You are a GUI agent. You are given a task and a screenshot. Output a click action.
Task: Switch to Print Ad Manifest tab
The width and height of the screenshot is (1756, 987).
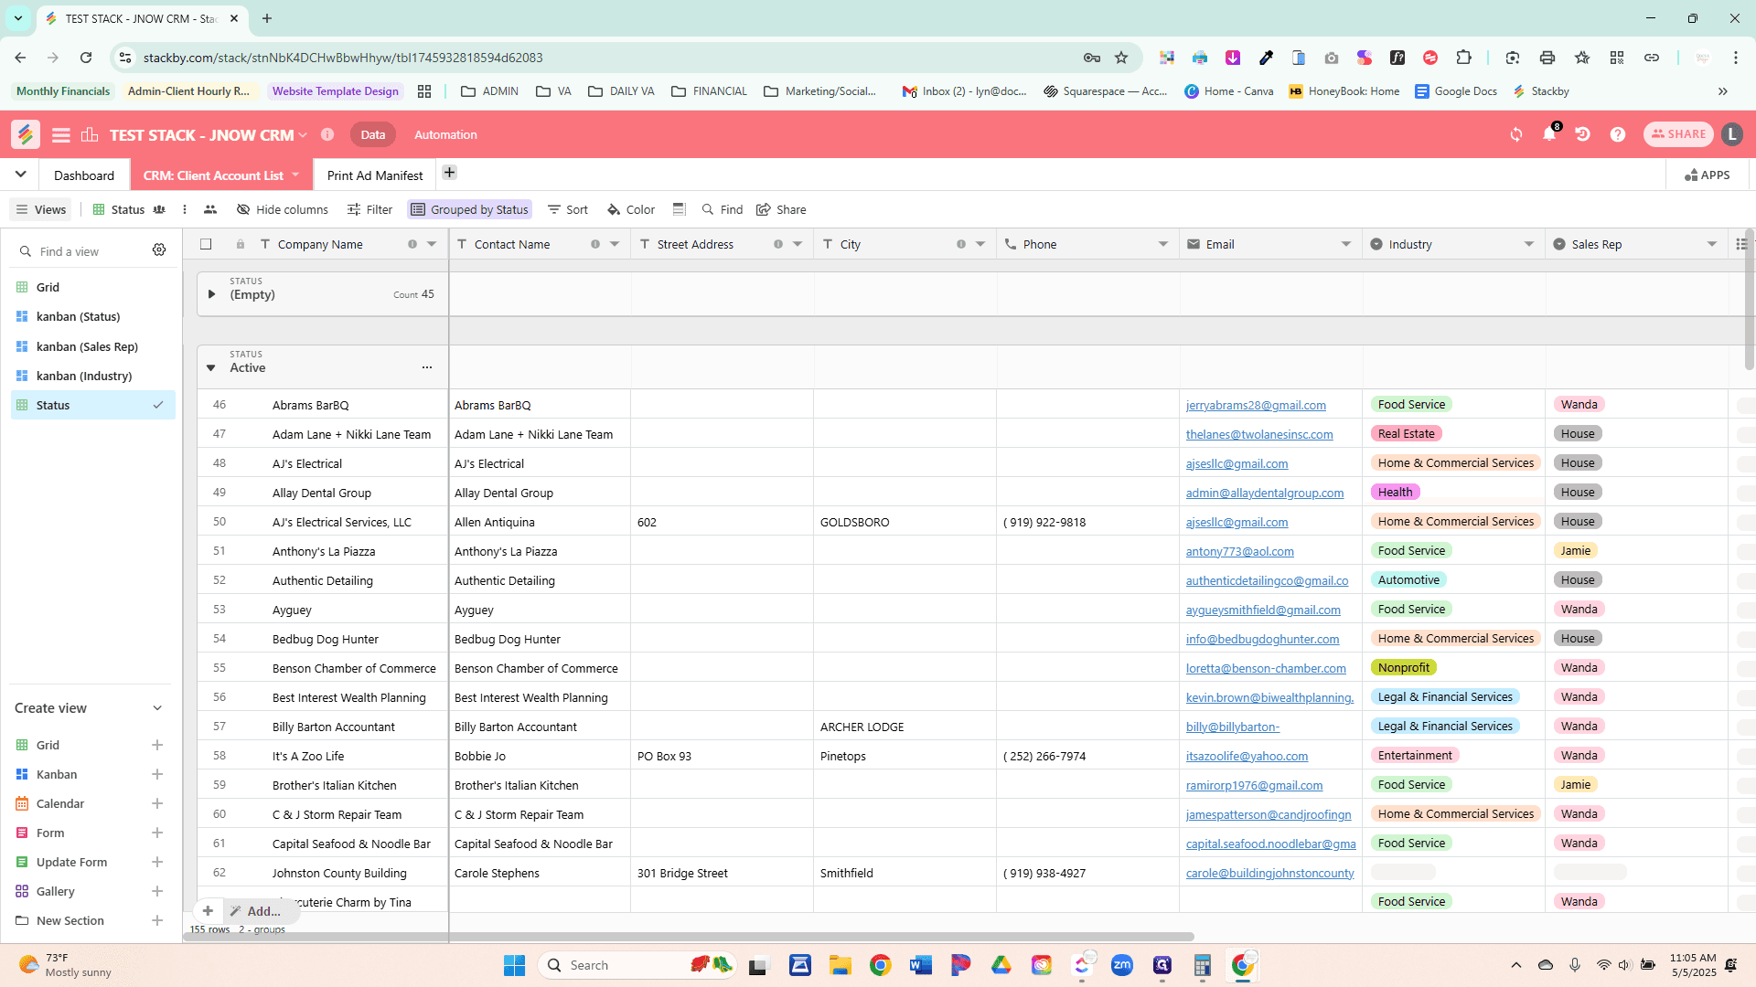(375, 175)
